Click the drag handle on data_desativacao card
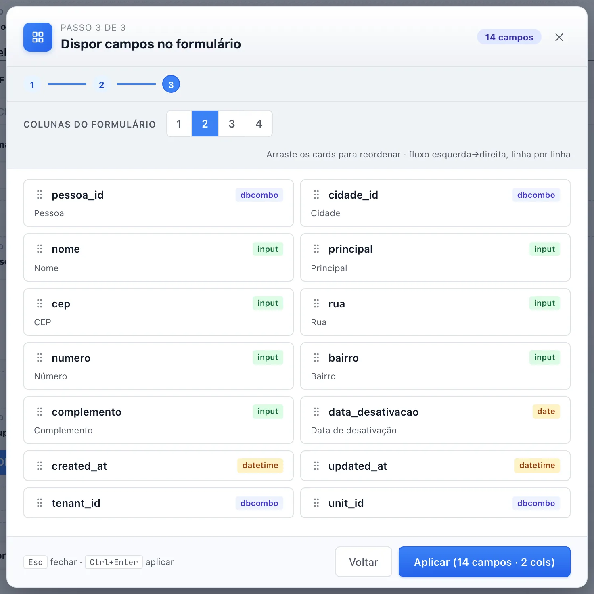This screenshot has height=594, width=594. tap(316, 412)
